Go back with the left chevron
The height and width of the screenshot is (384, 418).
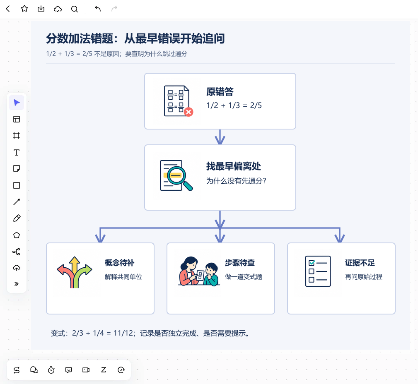8,9
